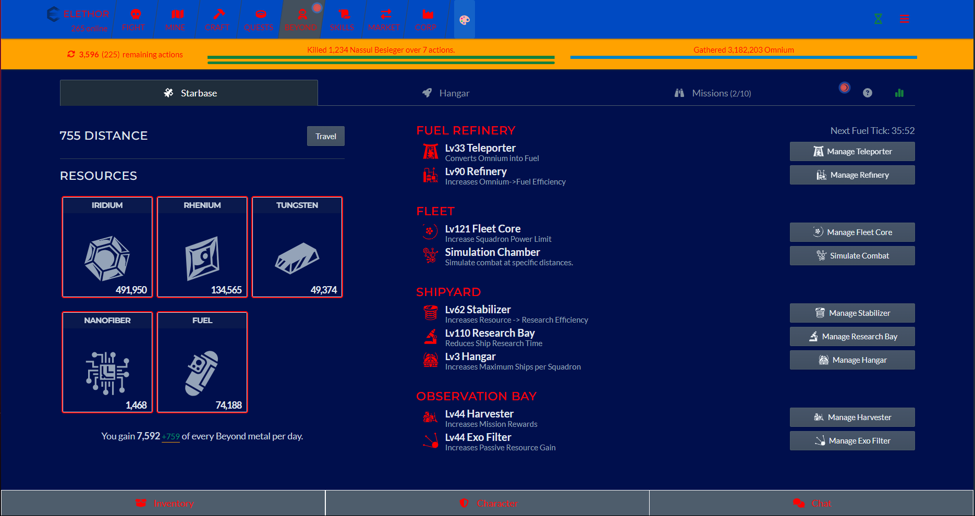This screenshot has width=975, height=516.
Task: Select the Nanofiber resource card
Action: pyautogui.click(x=107, y=362)
